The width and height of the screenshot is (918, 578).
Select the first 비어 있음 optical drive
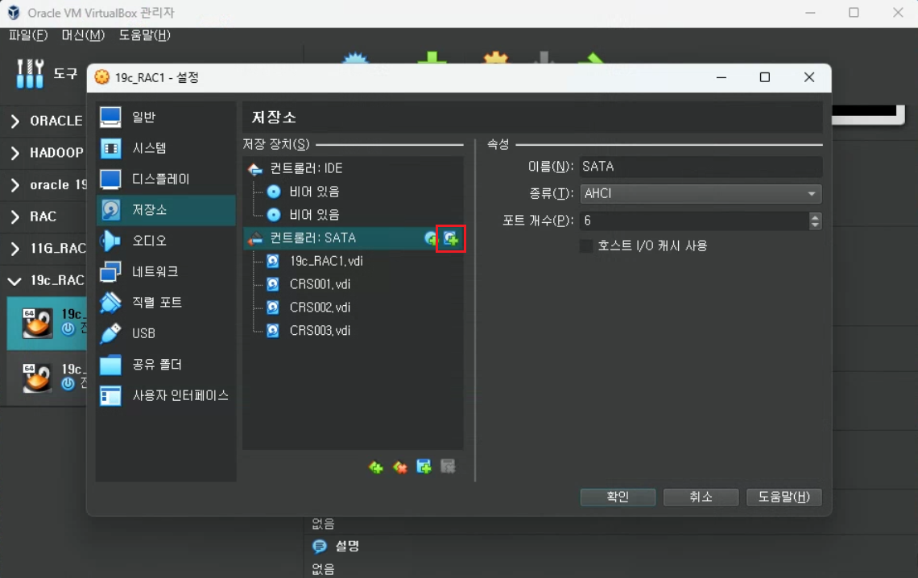353,192
